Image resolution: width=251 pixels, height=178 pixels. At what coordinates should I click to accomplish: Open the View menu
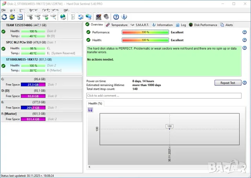(x=22, y=10)
